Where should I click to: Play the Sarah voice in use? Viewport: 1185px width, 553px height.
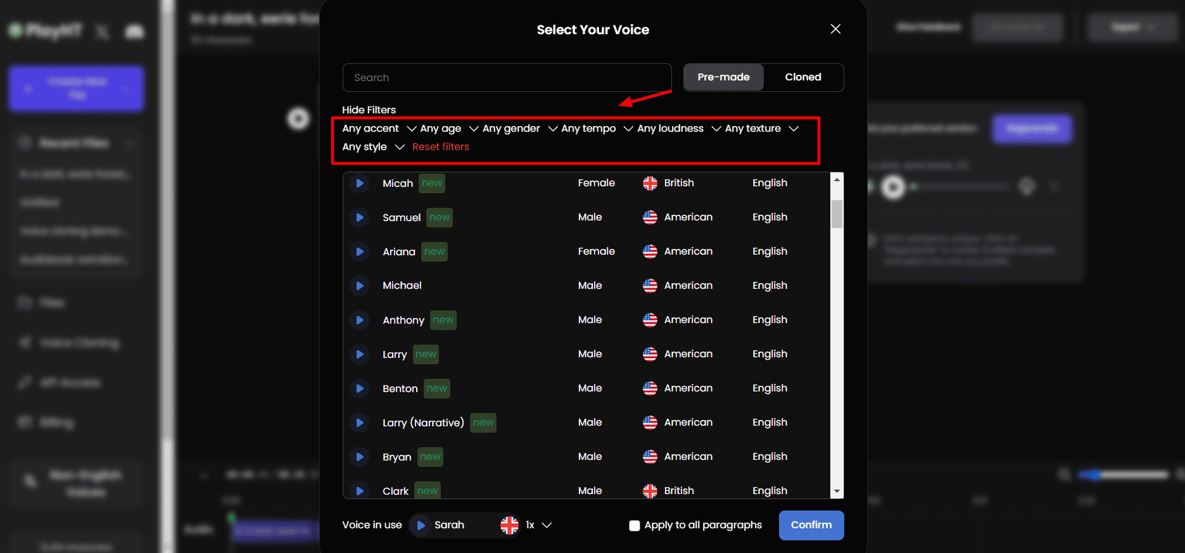[x=421, y=525]
